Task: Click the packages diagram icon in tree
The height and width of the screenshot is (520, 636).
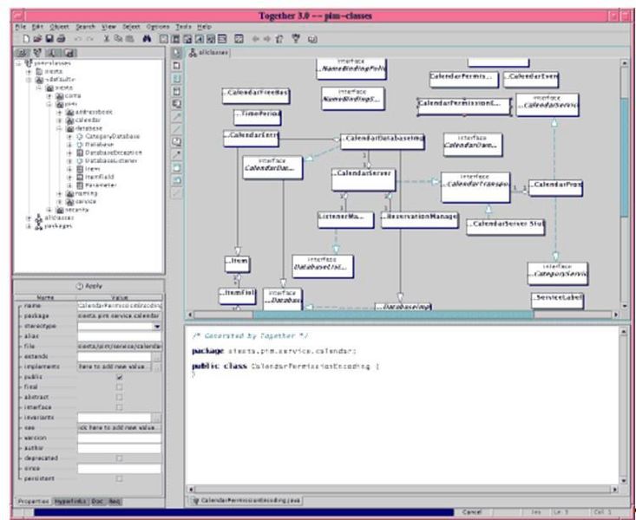Action: pos(39,226)
